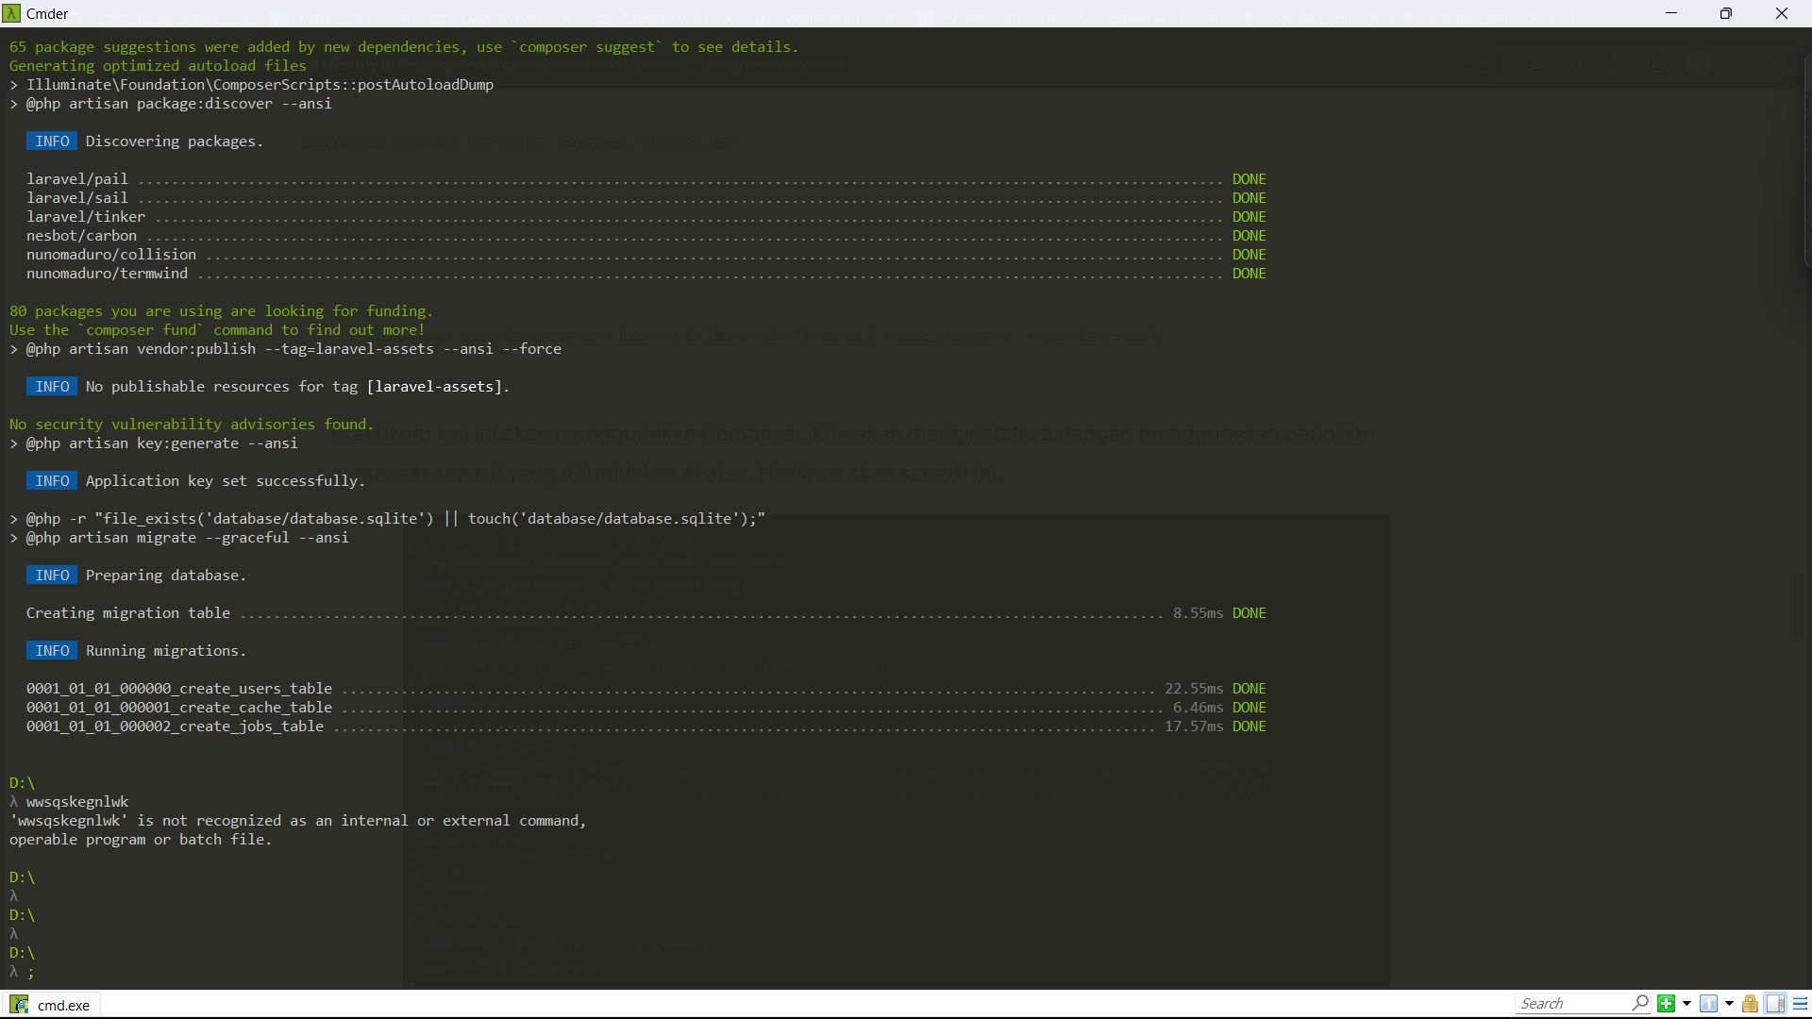The height and width of the screenshot is (1019, 1812).
Task: Toggle the lock console padlock icon
Action: [1750, 1004]
